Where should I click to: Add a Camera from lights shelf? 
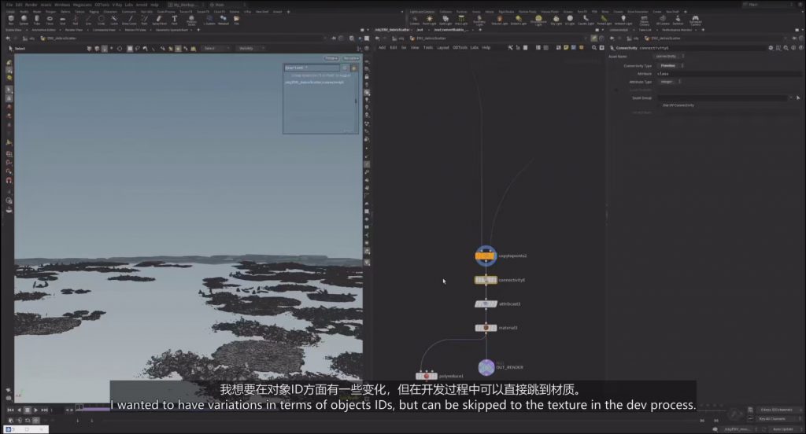pos(414,20)
